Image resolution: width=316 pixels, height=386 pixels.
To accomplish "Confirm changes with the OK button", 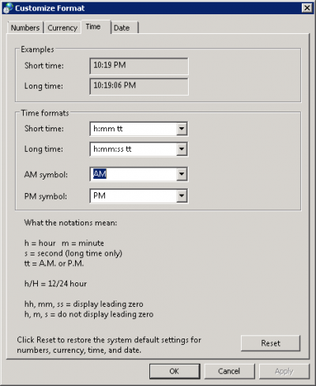I will 175,371.
